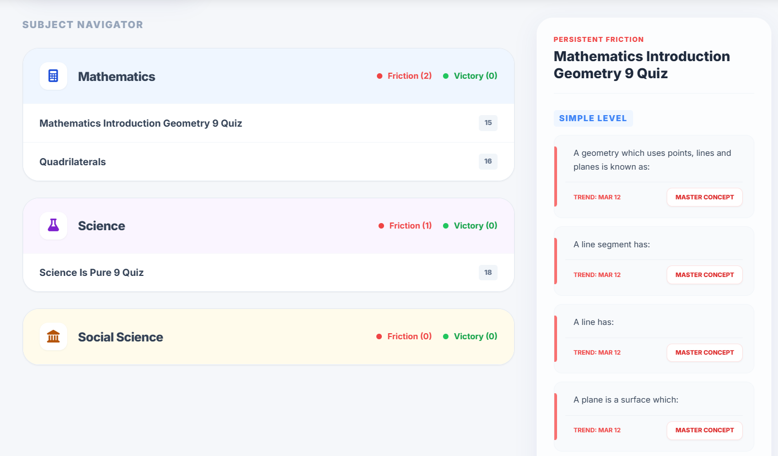The height and width of the screenshot is (456, 778).
Task: Master Concept for 'A line segment has' question
Action: coord(705,275)
